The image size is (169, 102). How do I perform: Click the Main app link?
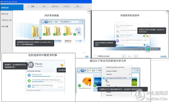tap(121, 45)
